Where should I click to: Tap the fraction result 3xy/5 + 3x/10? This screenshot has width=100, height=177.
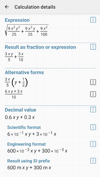[14, 57]
